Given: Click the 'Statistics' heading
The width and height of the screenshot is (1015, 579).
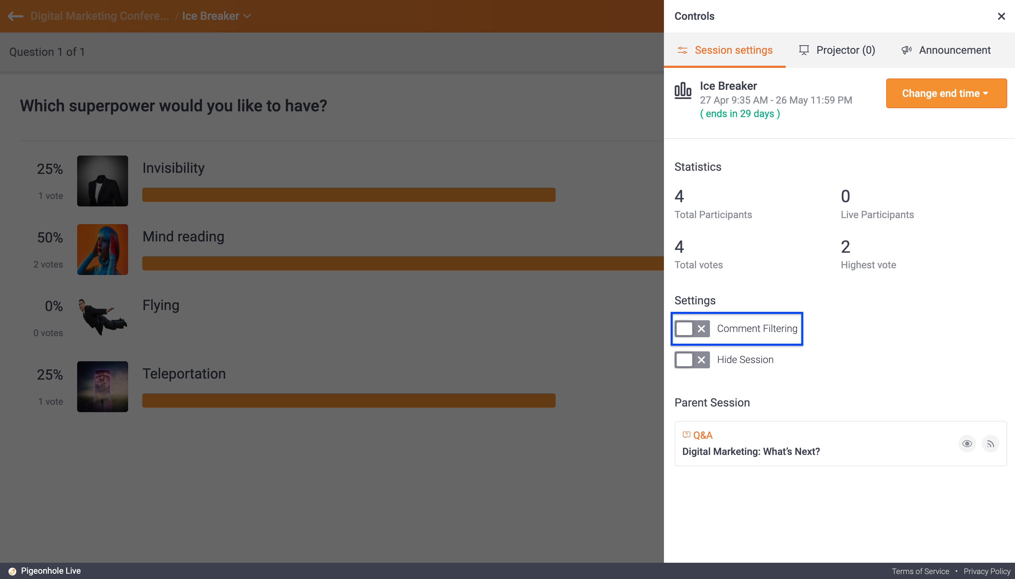Looking at the screenshot, I should (x=698, y=166).
